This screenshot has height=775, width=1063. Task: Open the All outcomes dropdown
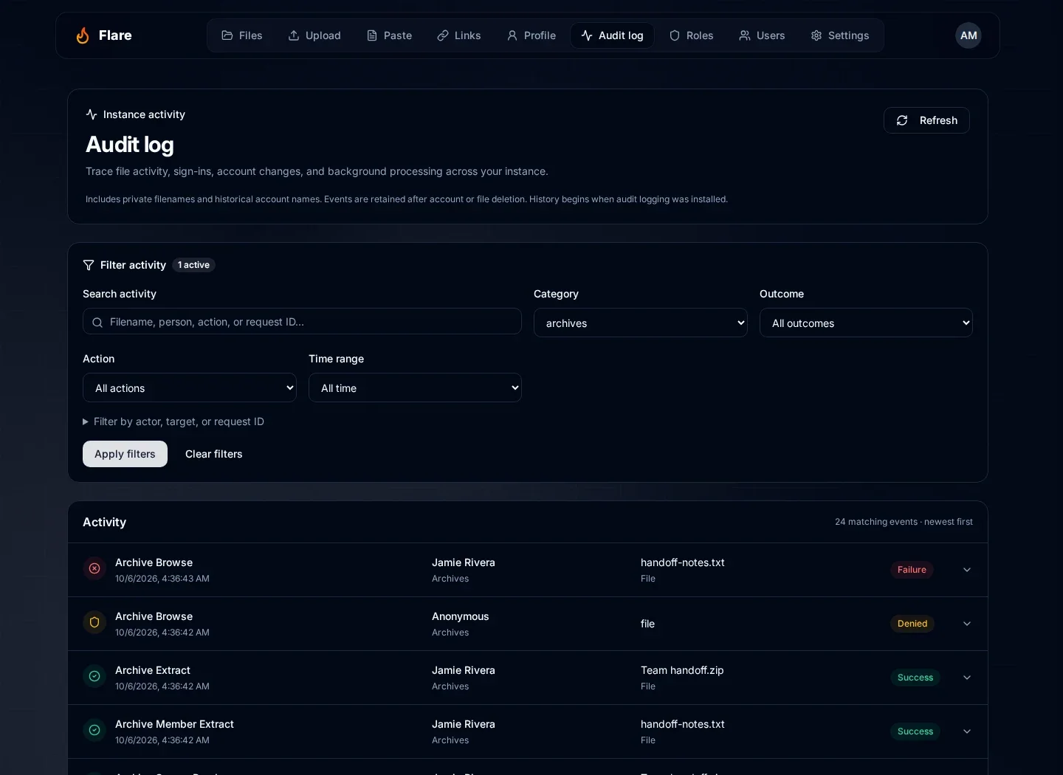866,323
